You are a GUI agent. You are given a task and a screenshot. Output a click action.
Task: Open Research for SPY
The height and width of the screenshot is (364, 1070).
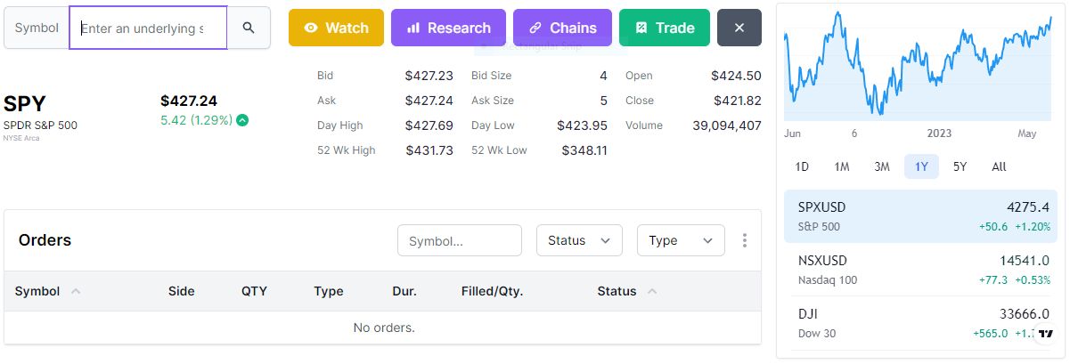448,28
